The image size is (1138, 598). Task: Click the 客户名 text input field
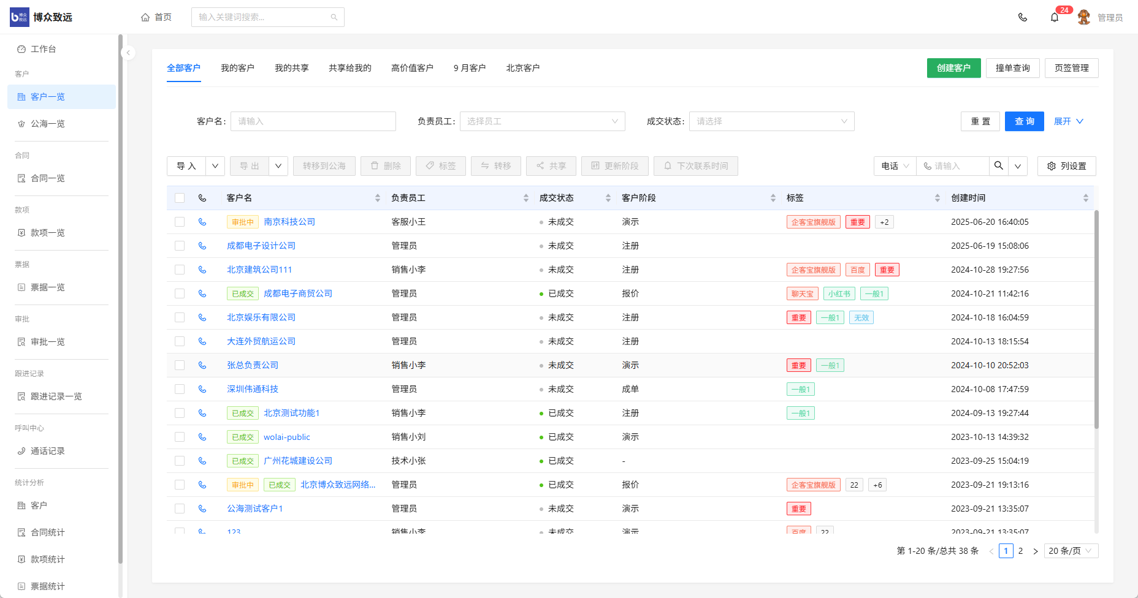pyautogui.click(x=313, y=121)
